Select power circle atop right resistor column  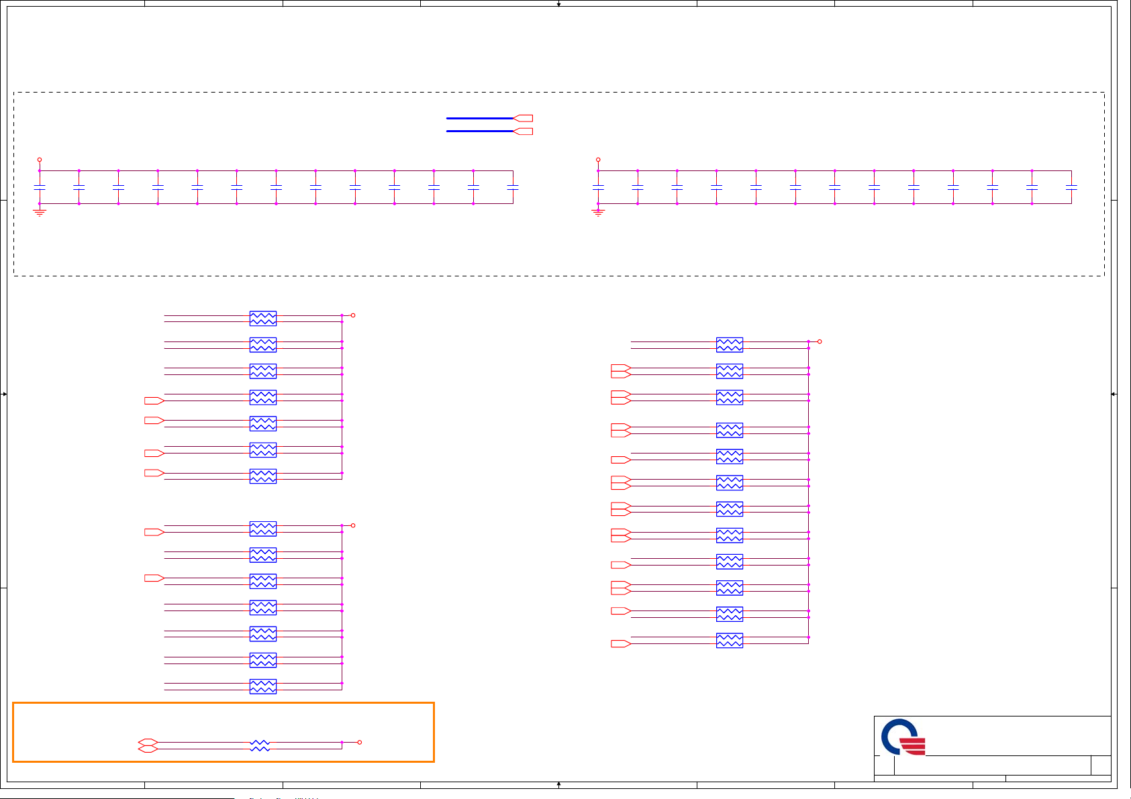tap(820, 341)
